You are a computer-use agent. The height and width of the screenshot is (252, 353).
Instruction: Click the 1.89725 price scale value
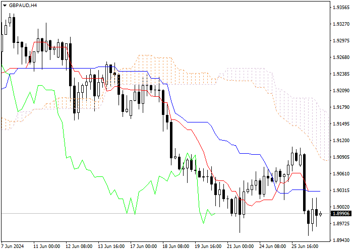pos(341,224)
